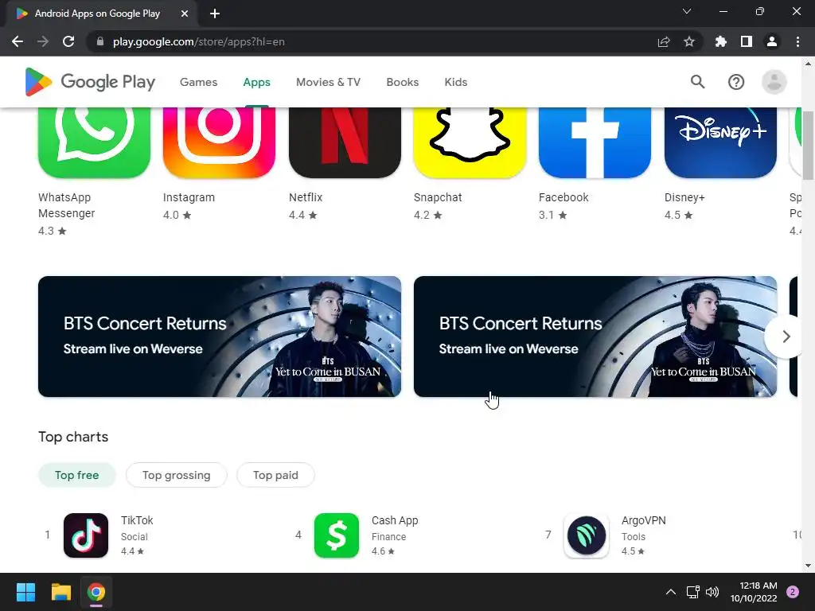
Task: Open the TikTok app icon in Top charts
Action: point(86,535)
